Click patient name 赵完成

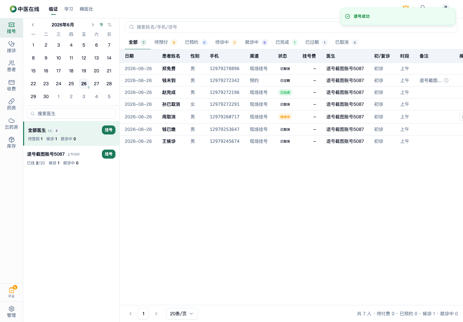coord(169,92)
